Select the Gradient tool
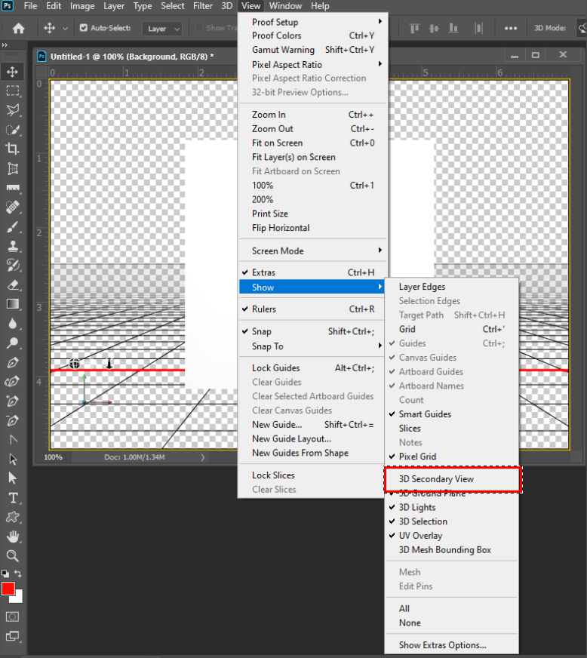Screen dimensions: 587x658 coord(13,305)
